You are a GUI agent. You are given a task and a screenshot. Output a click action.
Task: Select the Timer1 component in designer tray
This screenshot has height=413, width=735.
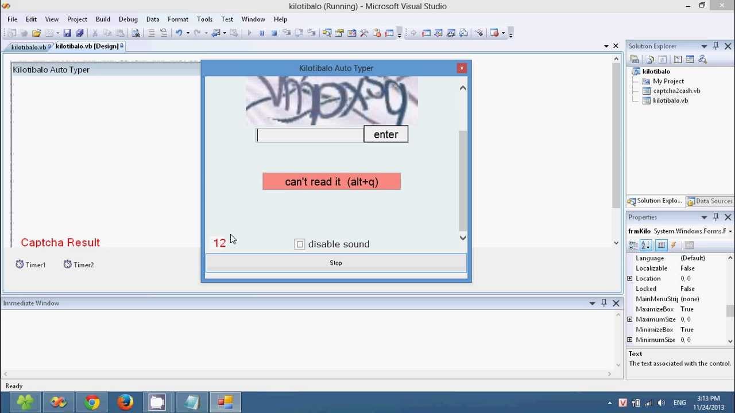coord(30,264)
